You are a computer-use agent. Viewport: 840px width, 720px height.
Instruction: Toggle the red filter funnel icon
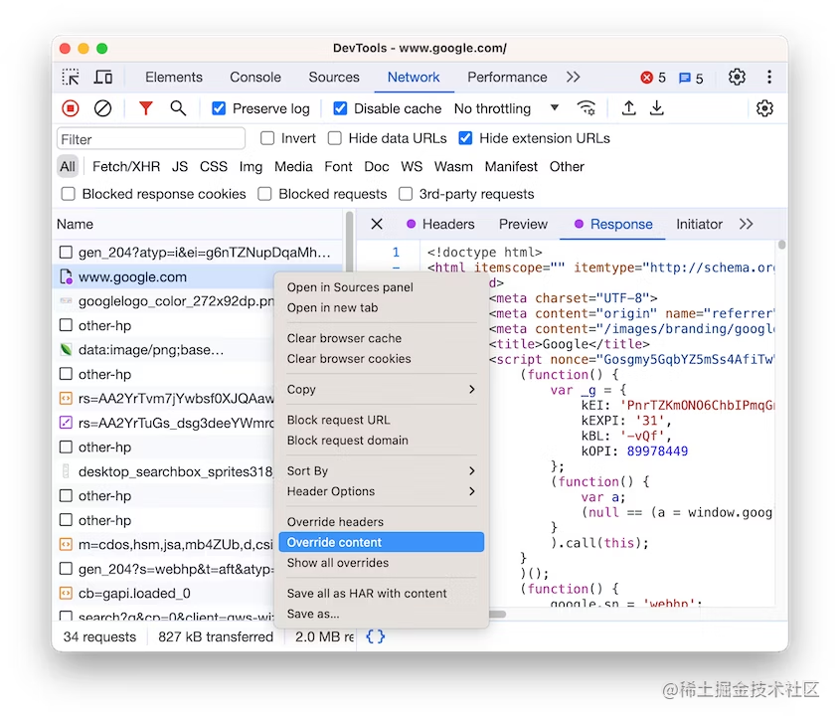click(x=146, y=108)
